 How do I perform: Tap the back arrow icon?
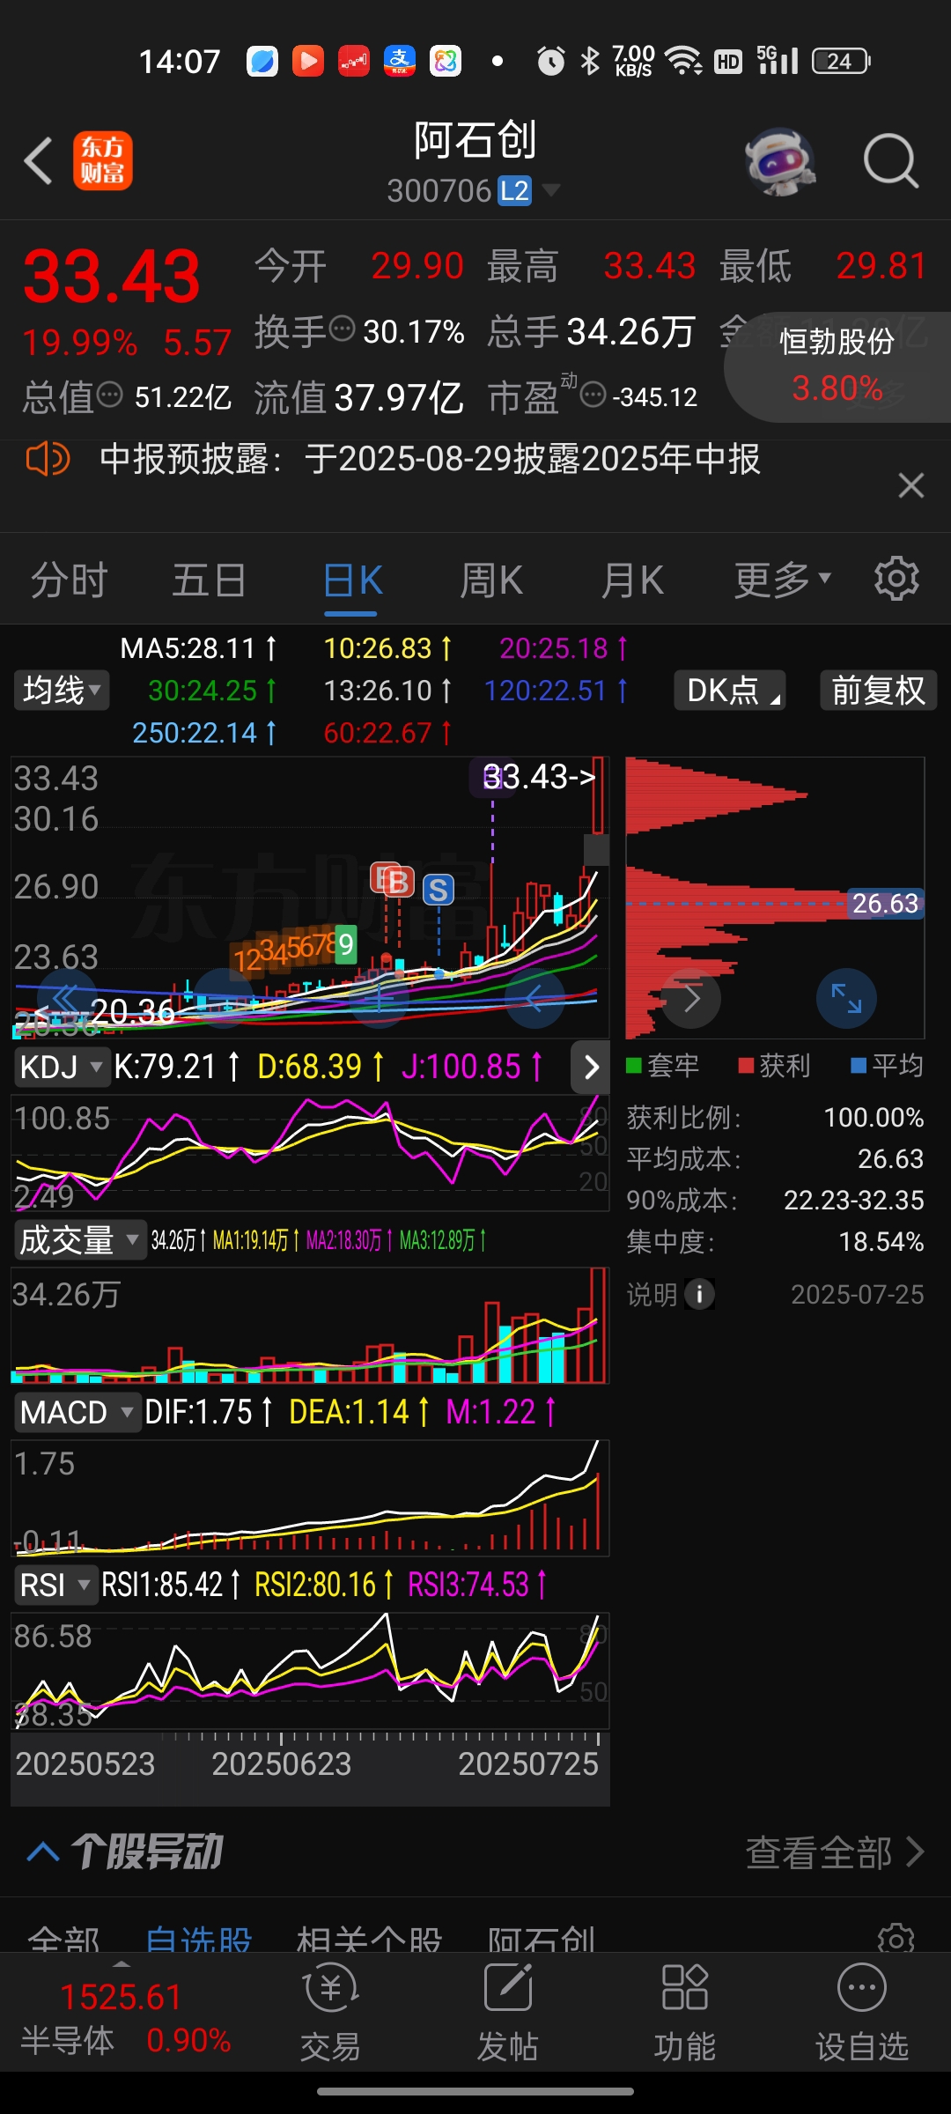(x=39, y=160)
